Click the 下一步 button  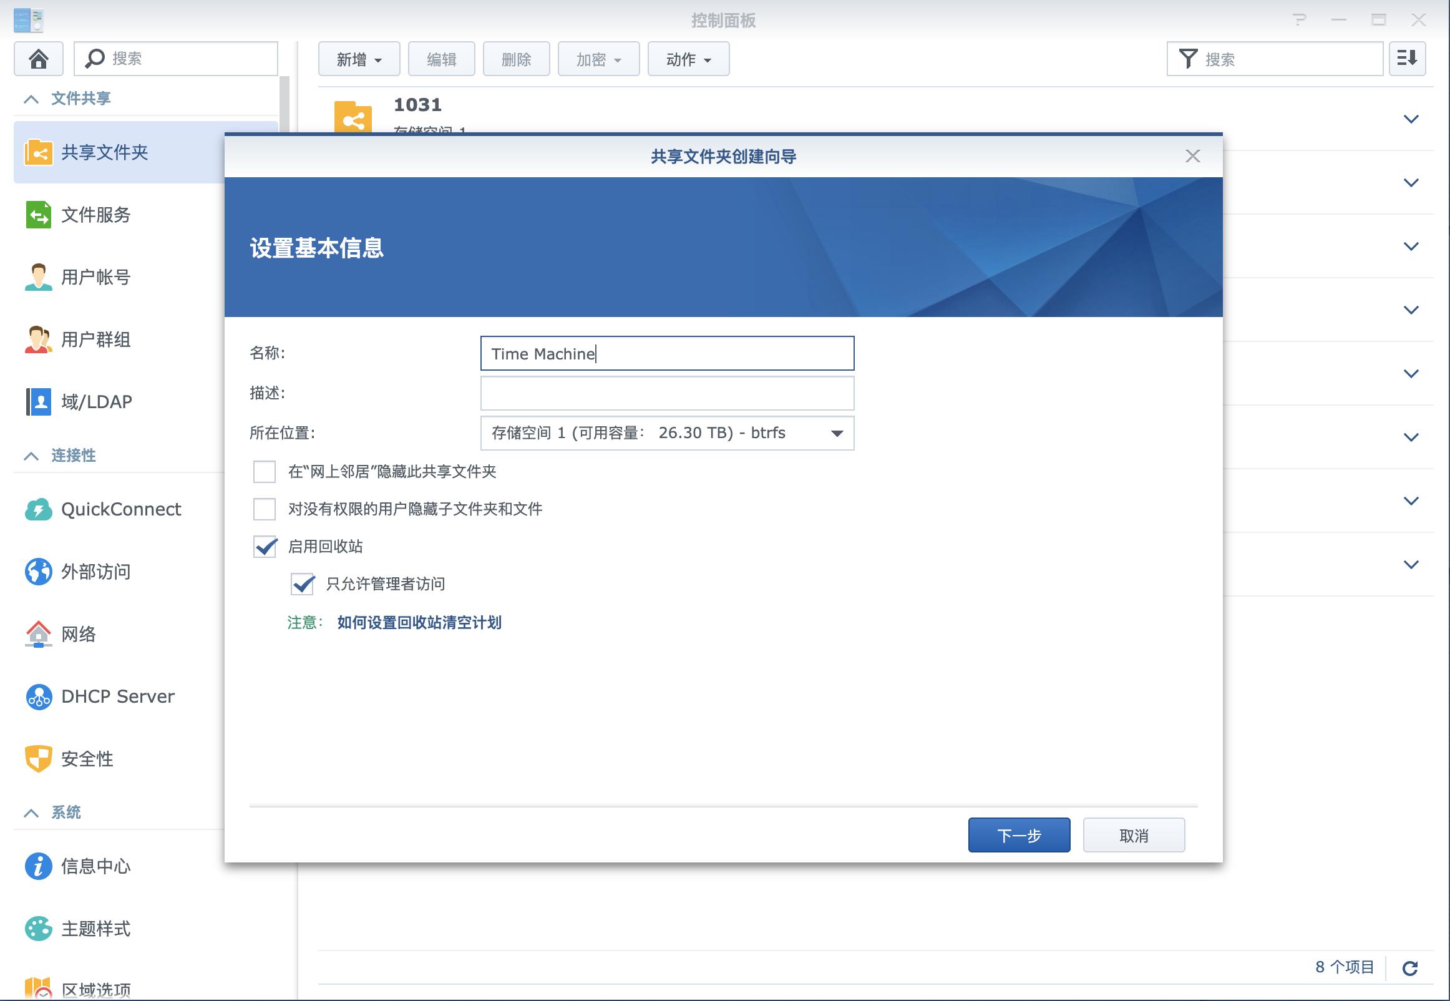1019,835
